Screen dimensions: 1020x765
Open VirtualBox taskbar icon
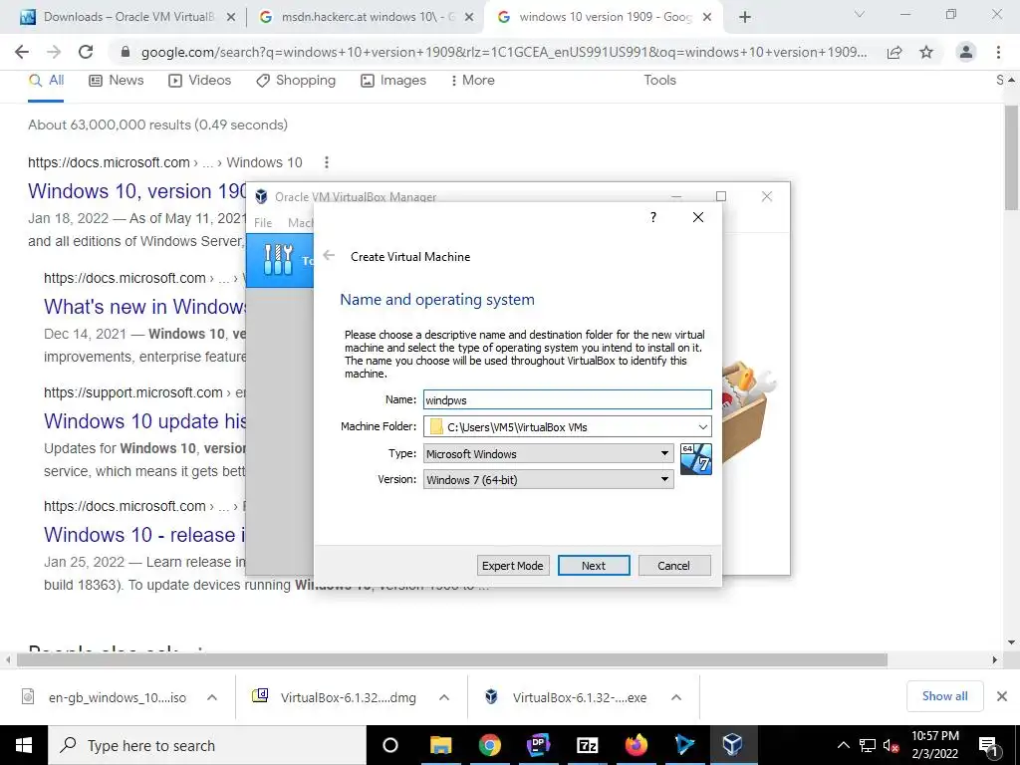pyautogui.click(x=733, y=745)
